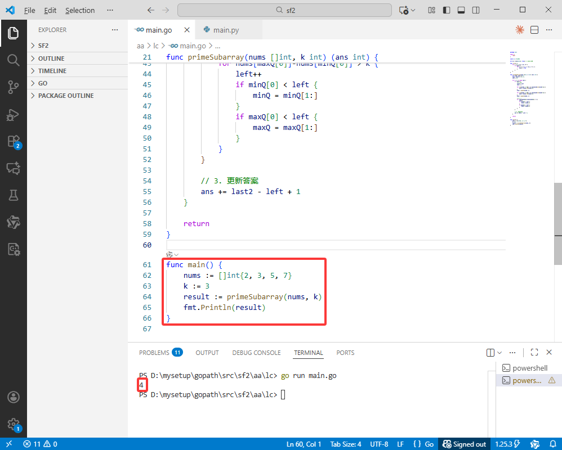
Task: Open the Chat view in activity bar
Action: [14, 168]
